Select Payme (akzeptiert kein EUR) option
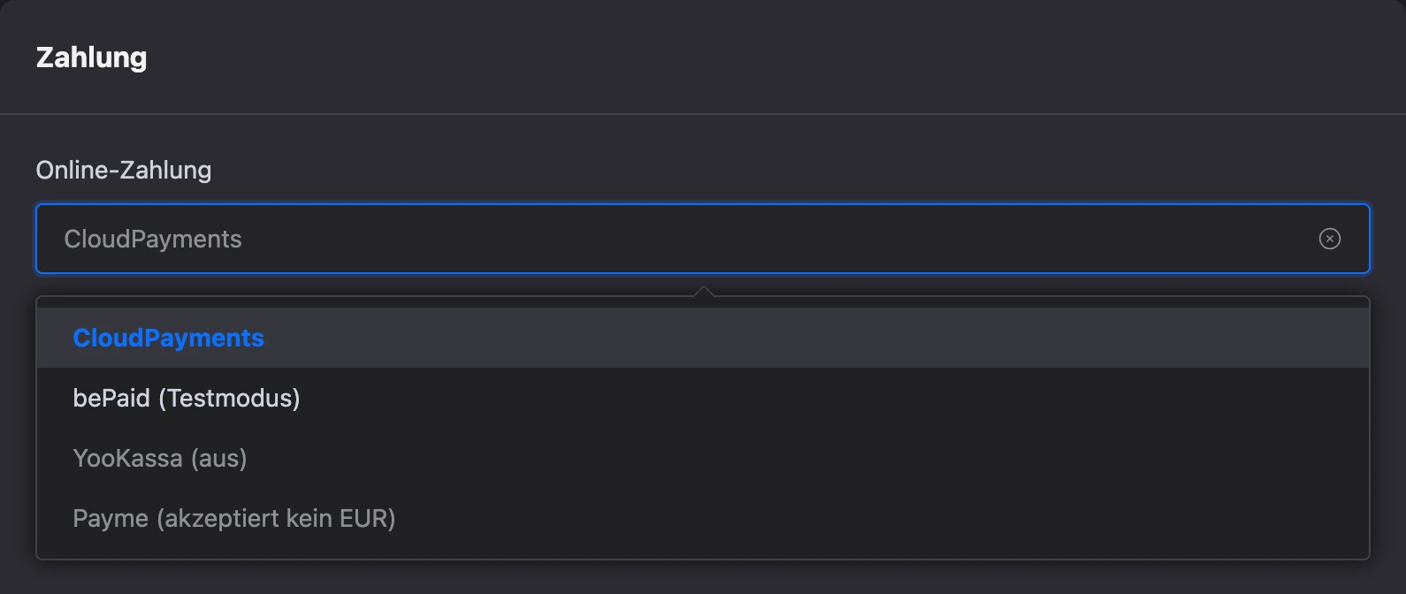This screenshot has height=594, width=1406. [x=702, y=518]
